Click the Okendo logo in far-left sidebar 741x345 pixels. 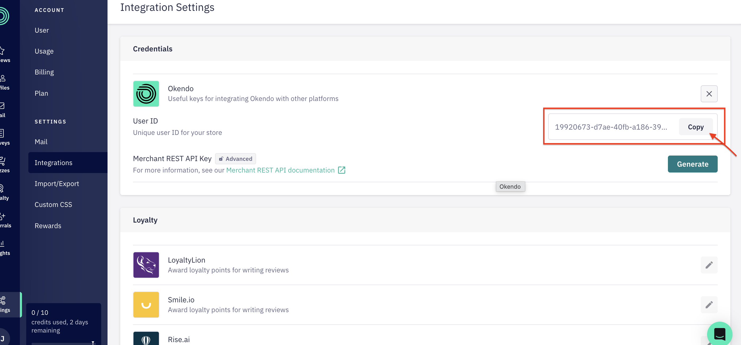coord(3,16)
